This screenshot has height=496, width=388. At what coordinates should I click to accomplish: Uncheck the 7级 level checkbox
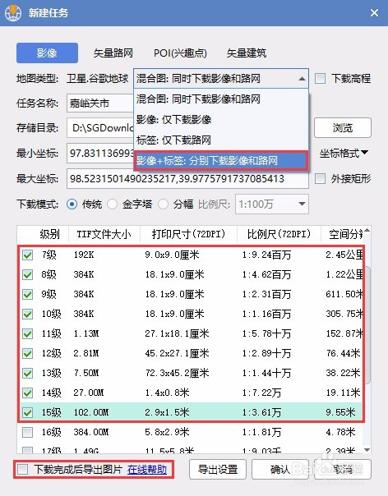(x=28, y=255)
